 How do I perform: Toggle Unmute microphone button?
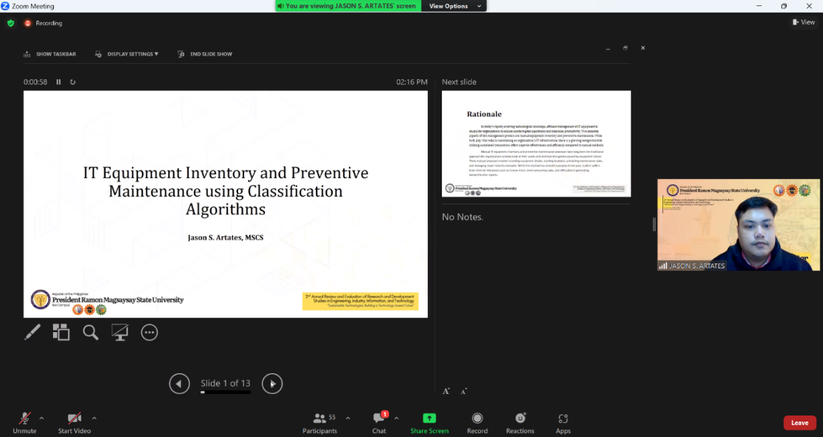(x=25, y=422)
